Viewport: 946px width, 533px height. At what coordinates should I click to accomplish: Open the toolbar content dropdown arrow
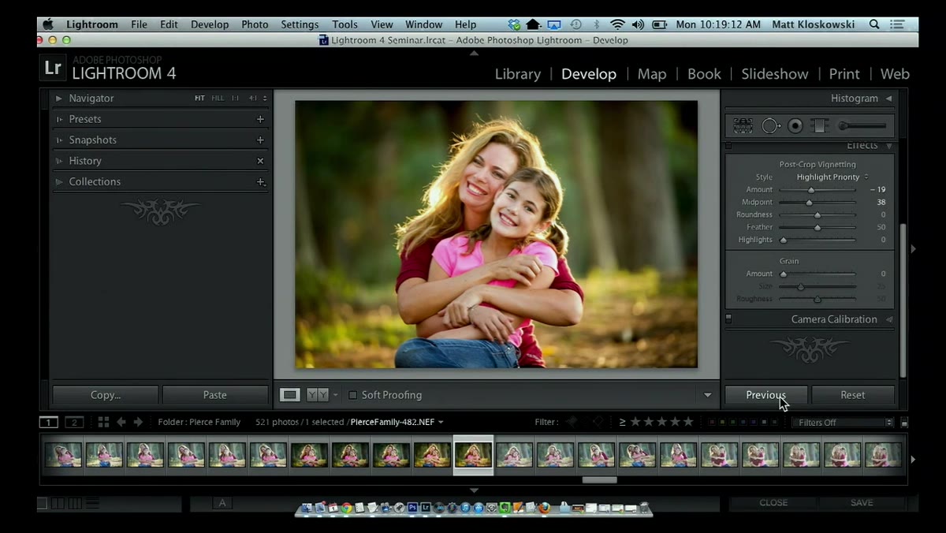[x=707, y=395]
